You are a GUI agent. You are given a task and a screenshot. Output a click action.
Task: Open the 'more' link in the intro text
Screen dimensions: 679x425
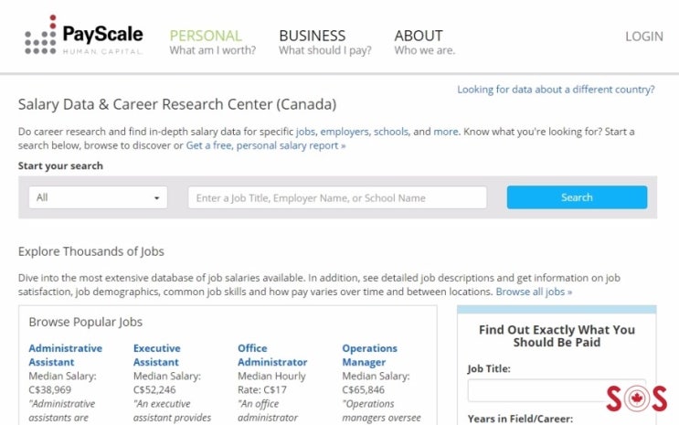446,132
